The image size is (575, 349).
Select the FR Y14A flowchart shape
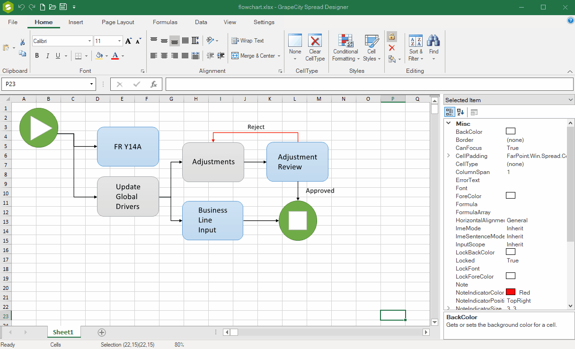(x=128, y=147)
